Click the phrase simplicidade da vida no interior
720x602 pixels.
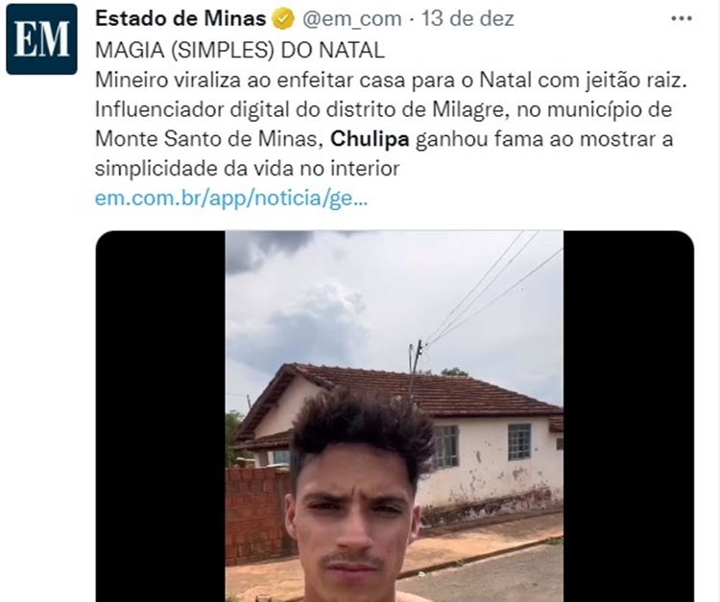click(x=247, y=169)
